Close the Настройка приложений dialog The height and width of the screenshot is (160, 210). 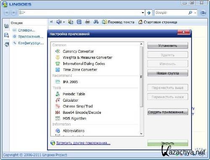tap(184, 32)
